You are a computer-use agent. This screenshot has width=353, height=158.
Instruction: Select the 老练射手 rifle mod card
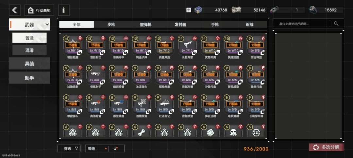[x=96, y=76]
